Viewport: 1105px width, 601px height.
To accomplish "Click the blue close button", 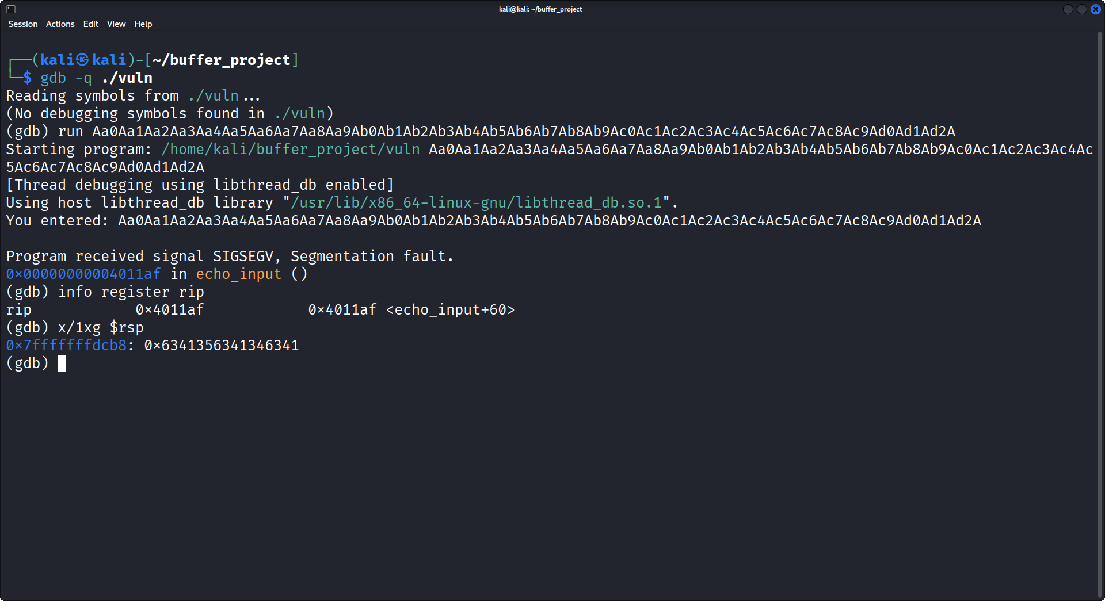I will (1096, 9).
